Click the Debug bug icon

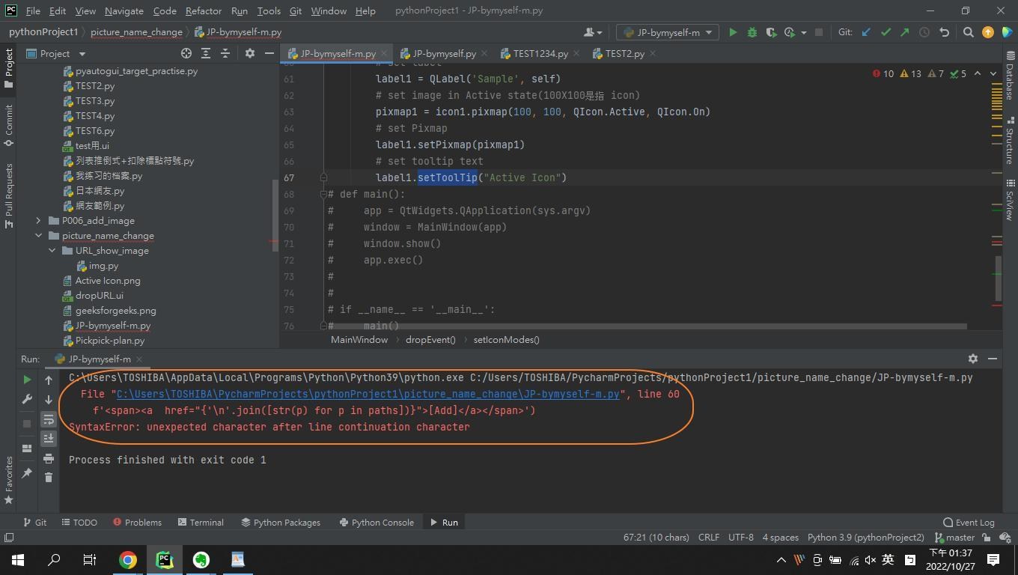coord(752,32)
